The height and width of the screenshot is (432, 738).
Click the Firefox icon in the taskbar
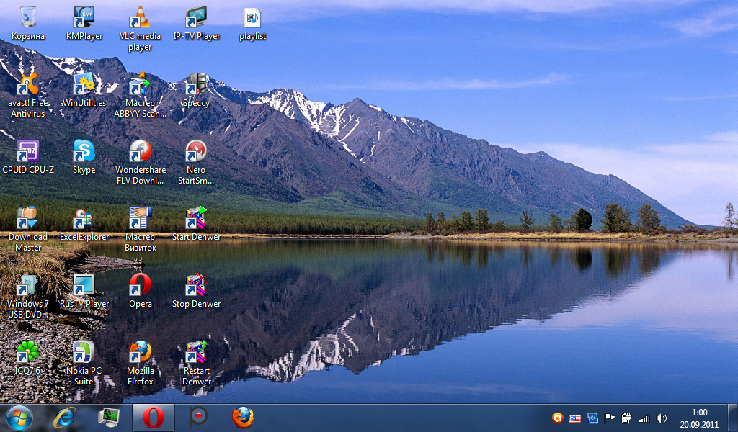click(243, 417)
